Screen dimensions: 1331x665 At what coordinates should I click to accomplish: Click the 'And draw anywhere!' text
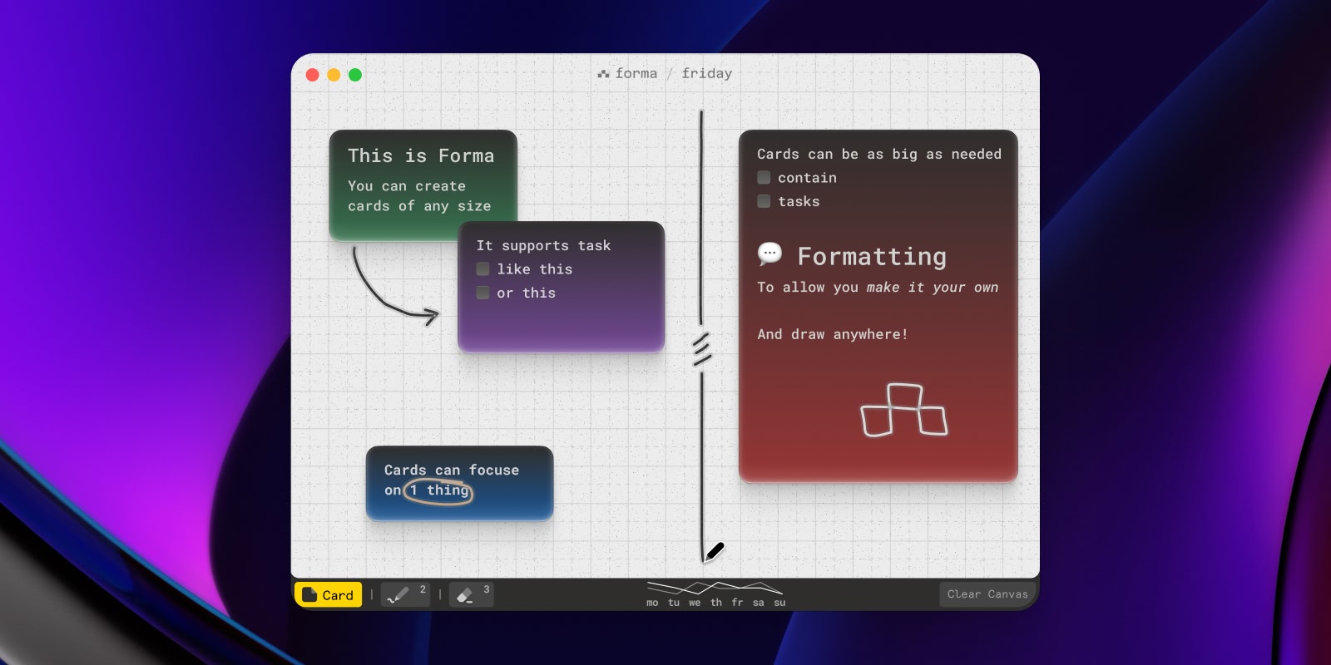(x=833, y=334)
